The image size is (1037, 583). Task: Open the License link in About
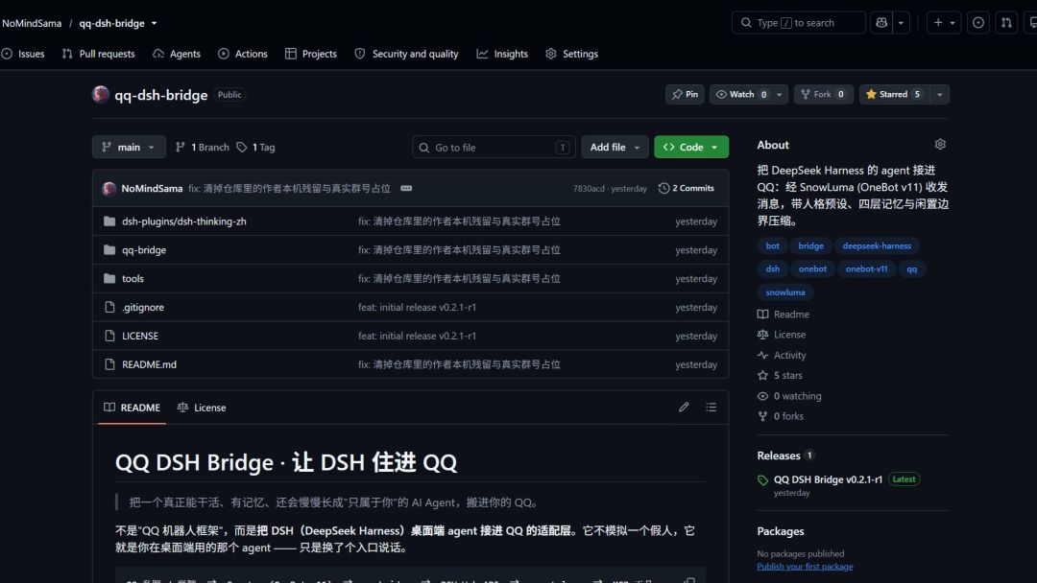point(782,335)
